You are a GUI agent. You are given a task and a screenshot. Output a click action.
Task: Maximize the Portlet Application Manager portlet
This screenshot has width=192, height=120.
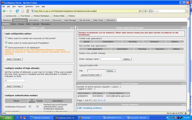coord(185,28)
